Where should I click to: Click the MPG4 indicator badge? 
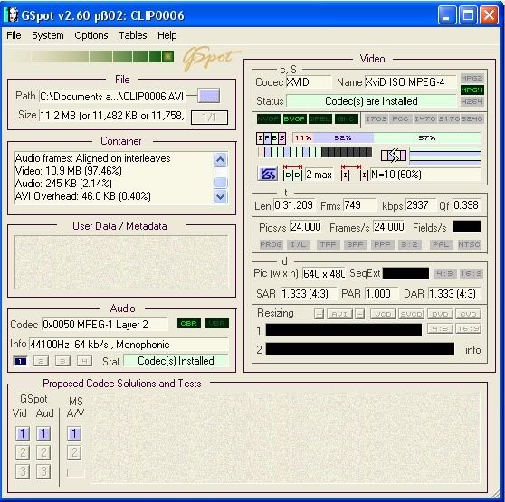click(x=472, y=90)
